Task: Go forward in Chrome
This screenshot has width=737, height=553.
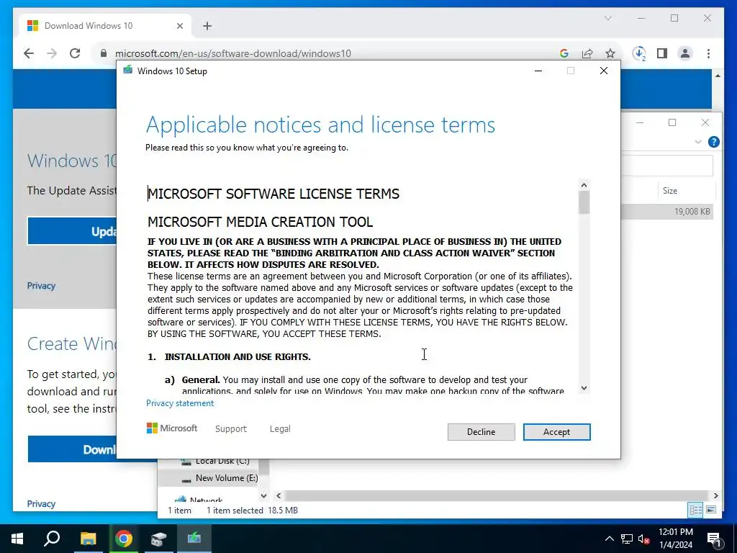Action: tap(52, 53)
